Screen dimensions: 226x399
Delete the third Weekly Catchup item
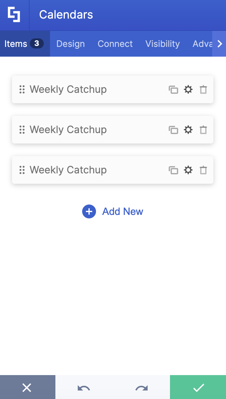coord(203,170)
